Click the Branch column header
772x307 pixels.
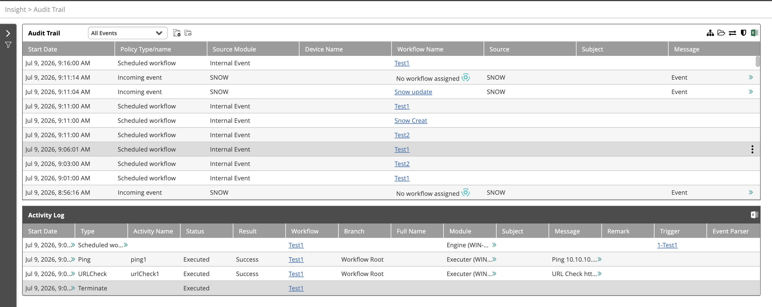(364, 231)
